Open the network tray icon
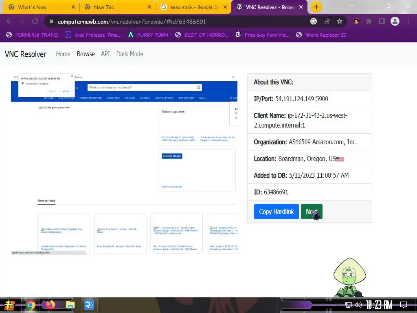The height and width of the screenshot is (313, 417). (349, 305)
